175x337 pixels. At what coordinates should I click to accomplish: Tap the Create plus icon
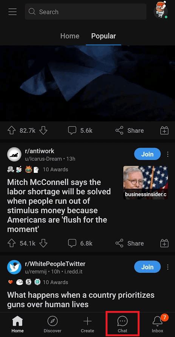point(87,325)
